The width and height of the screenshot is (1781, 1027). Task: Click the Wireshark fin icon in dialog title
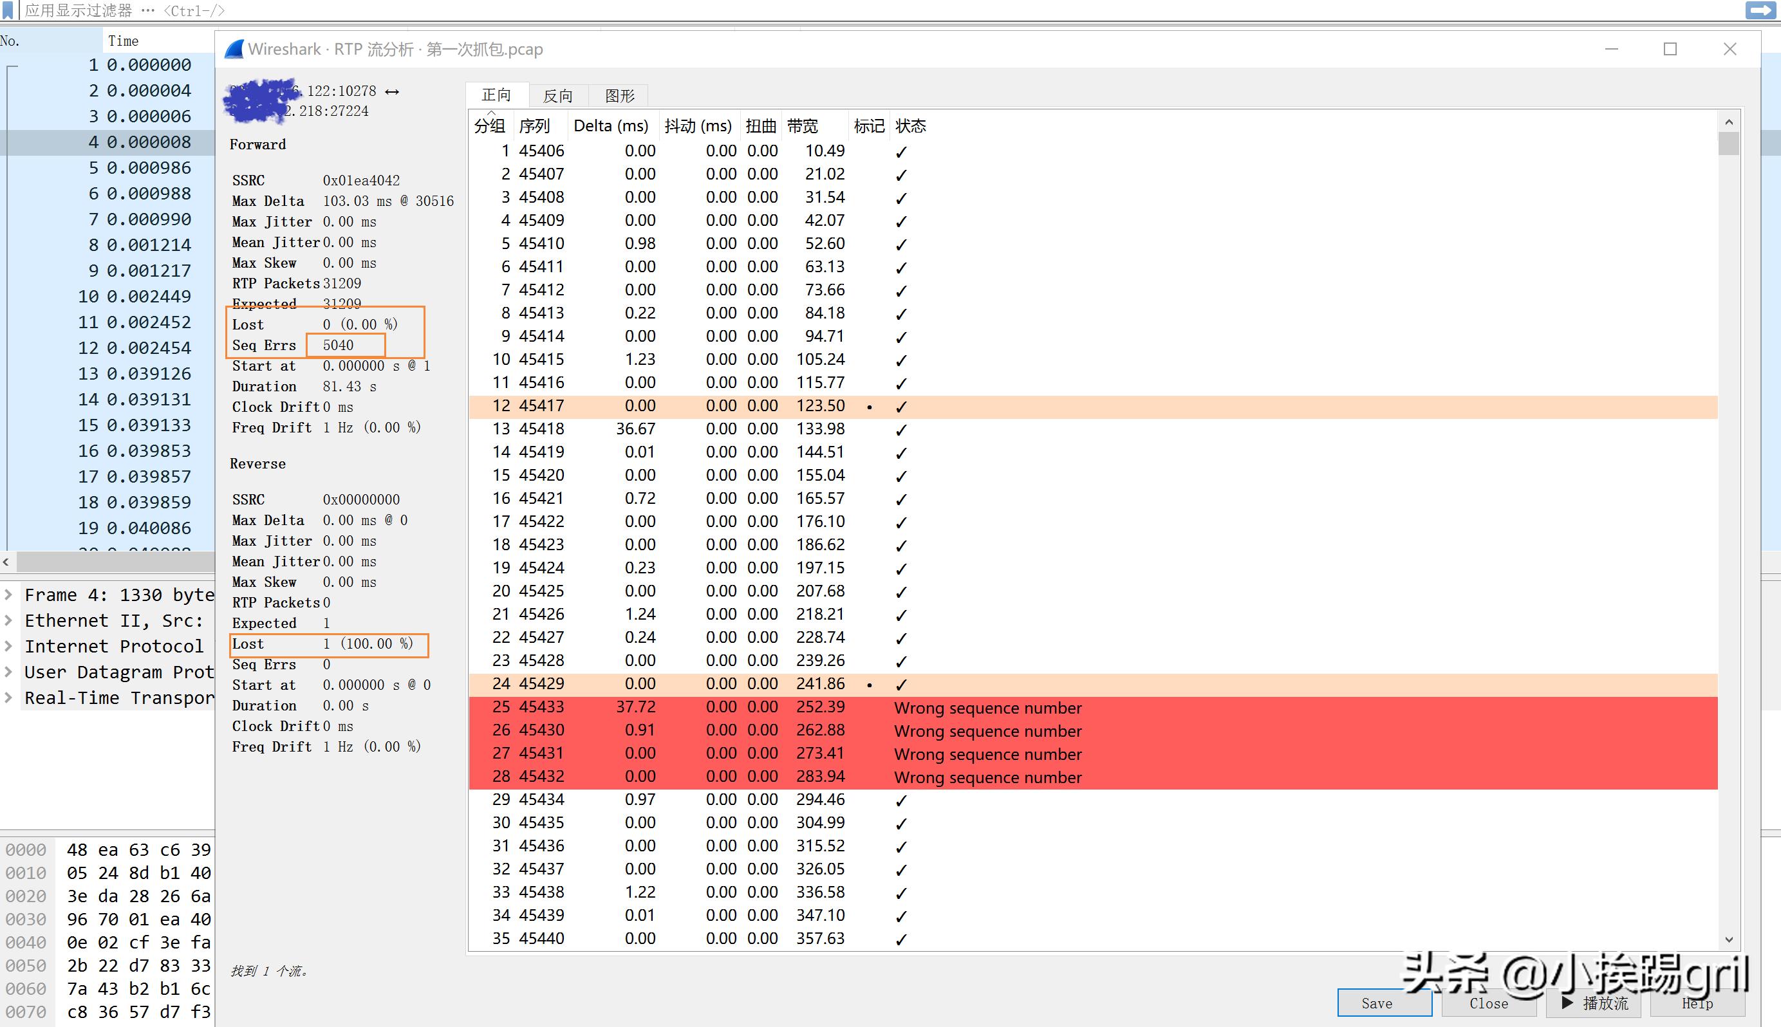coord(234,50)
